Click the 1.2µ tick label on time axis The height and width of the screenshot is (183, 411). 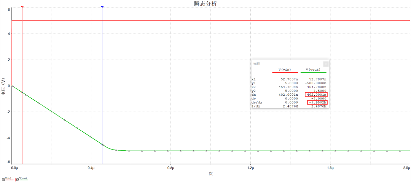click(x=250, y=167)
